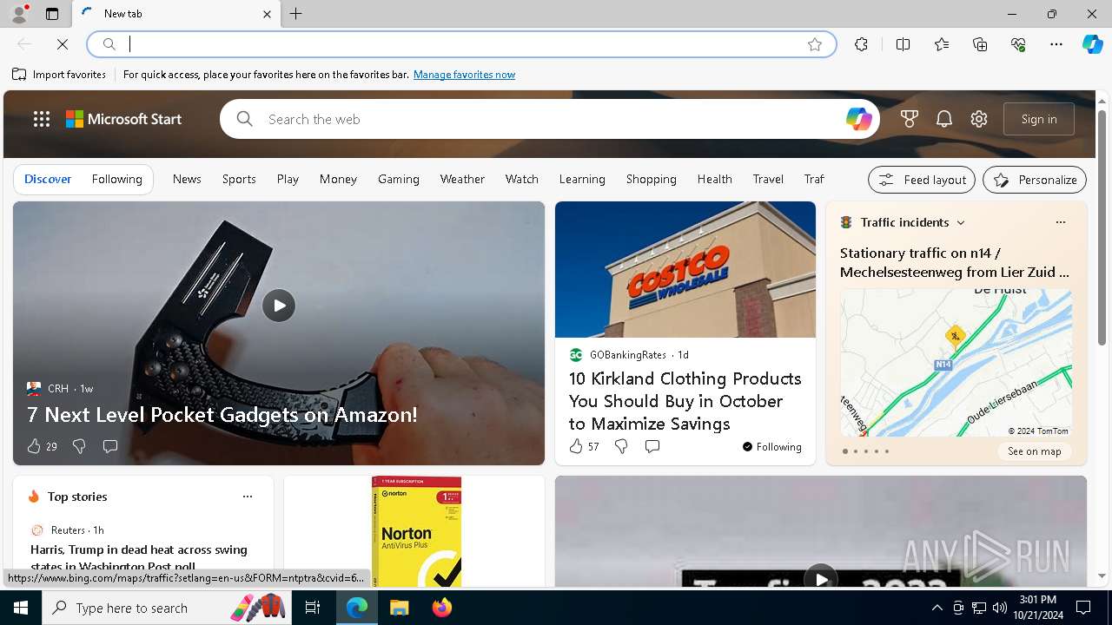Image resolution: width=1112 pixels, height=625 pixels.
Task: Open the Play category
Action: (288, 179)
